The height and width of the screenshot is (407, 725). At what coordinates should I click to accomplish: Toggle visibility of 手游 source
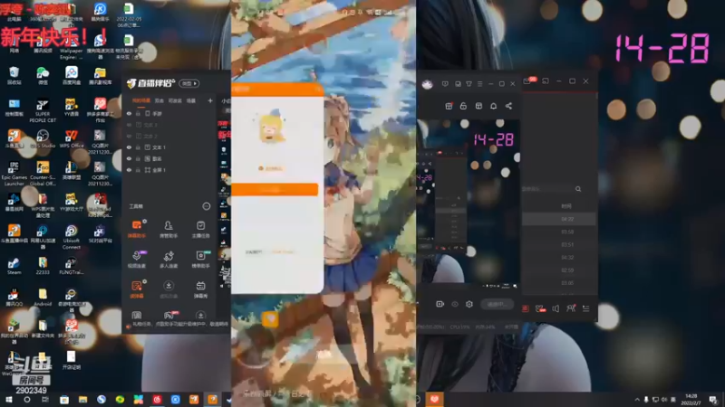pyautogui.click(x=129, y=114)
